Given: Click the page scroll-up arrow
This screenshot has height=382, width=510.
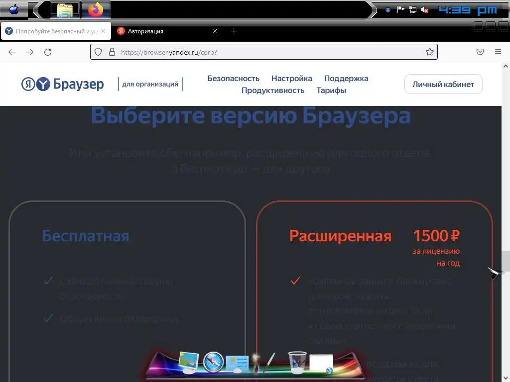Looking at the screenshot, I should (506, 66).
